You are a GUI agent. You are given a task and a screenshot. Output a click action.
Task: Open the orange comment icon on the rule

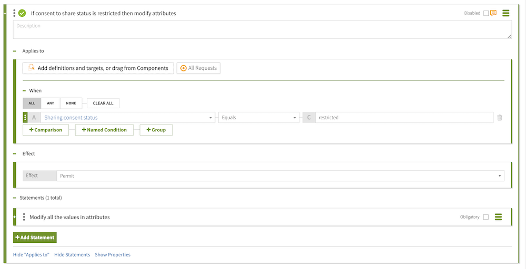(493, 14)
